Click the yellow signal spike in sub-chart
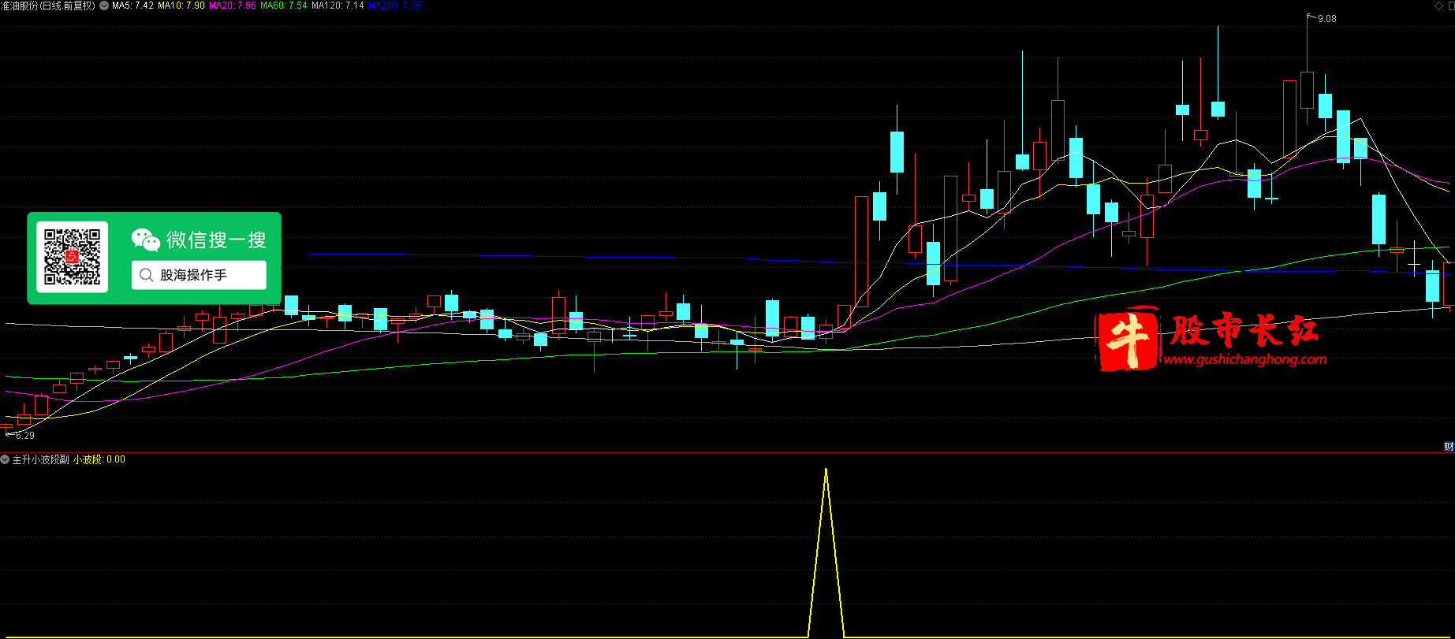1455x639 pixels. coord(826,552)
